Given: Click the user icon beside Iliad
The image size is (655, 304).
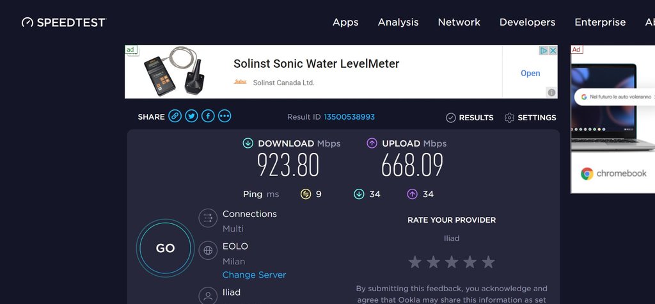Looking at the screenshot, I should (x=208, y=295).
